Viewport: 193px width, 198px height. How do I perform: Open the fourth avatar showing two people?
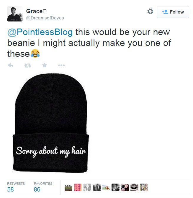point(97,187)
